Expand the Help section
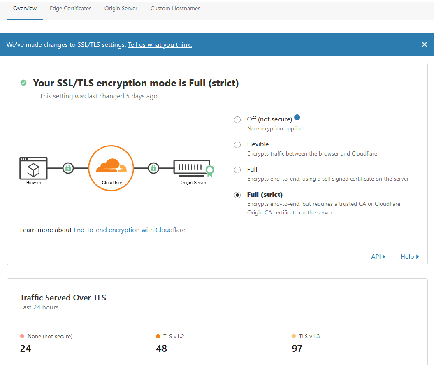 click(410, 257)
